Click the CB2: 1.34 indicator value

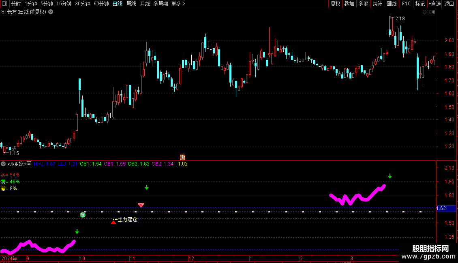pos(163,164)
